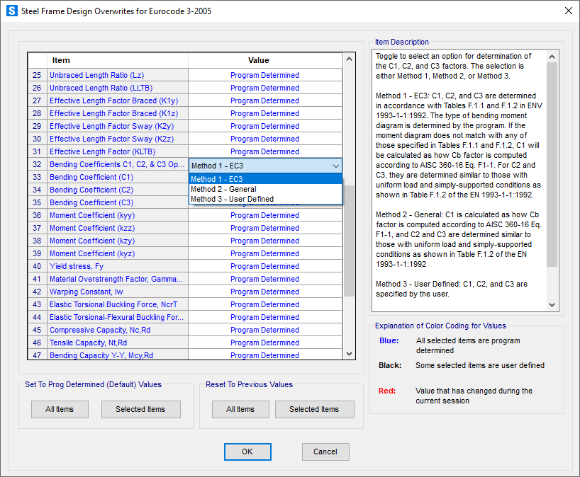
Task: Click "Selected Items" under Reset To Previous Values
Action: [x=314, y=409]
